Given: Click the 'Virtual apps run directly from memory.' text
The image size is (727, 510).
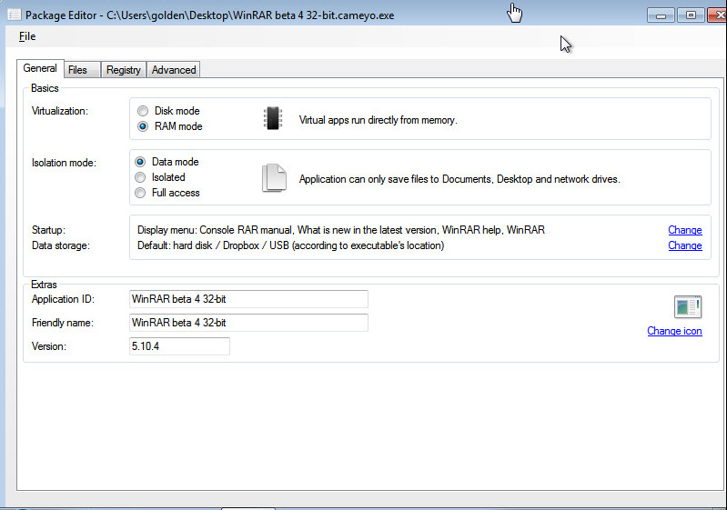Looking at the screenshot, I should pos(378,120).
